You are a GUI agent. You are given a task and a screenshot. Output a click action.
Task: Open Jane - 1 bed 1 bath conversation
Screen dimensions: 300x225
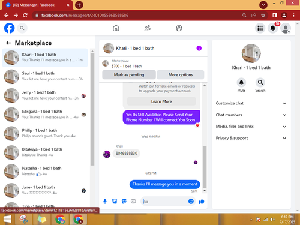[45, 190]
